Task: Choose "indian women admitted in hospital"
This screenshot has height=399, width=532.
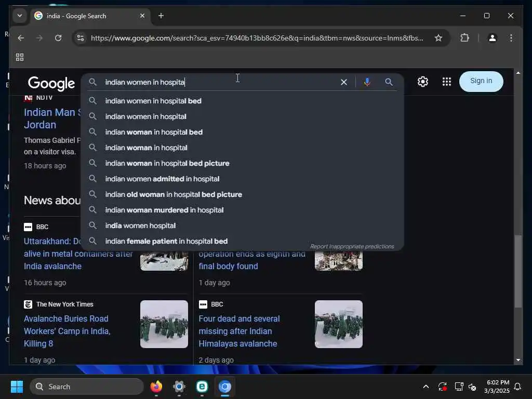Action: [x=242, y=179]
